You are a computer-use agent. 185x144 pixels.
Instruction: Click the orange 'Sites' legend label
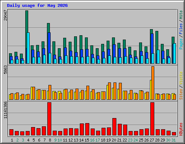[181, 94]
